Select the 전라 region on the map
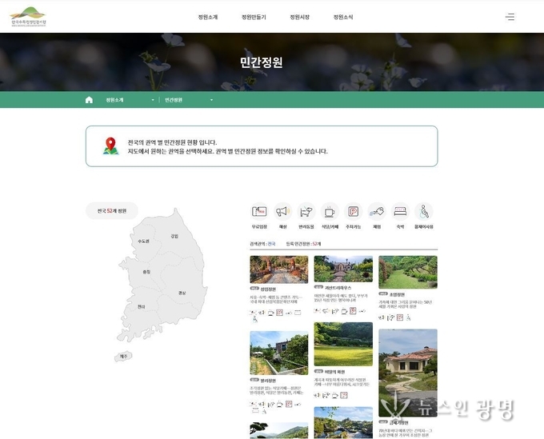 [142, 306]
